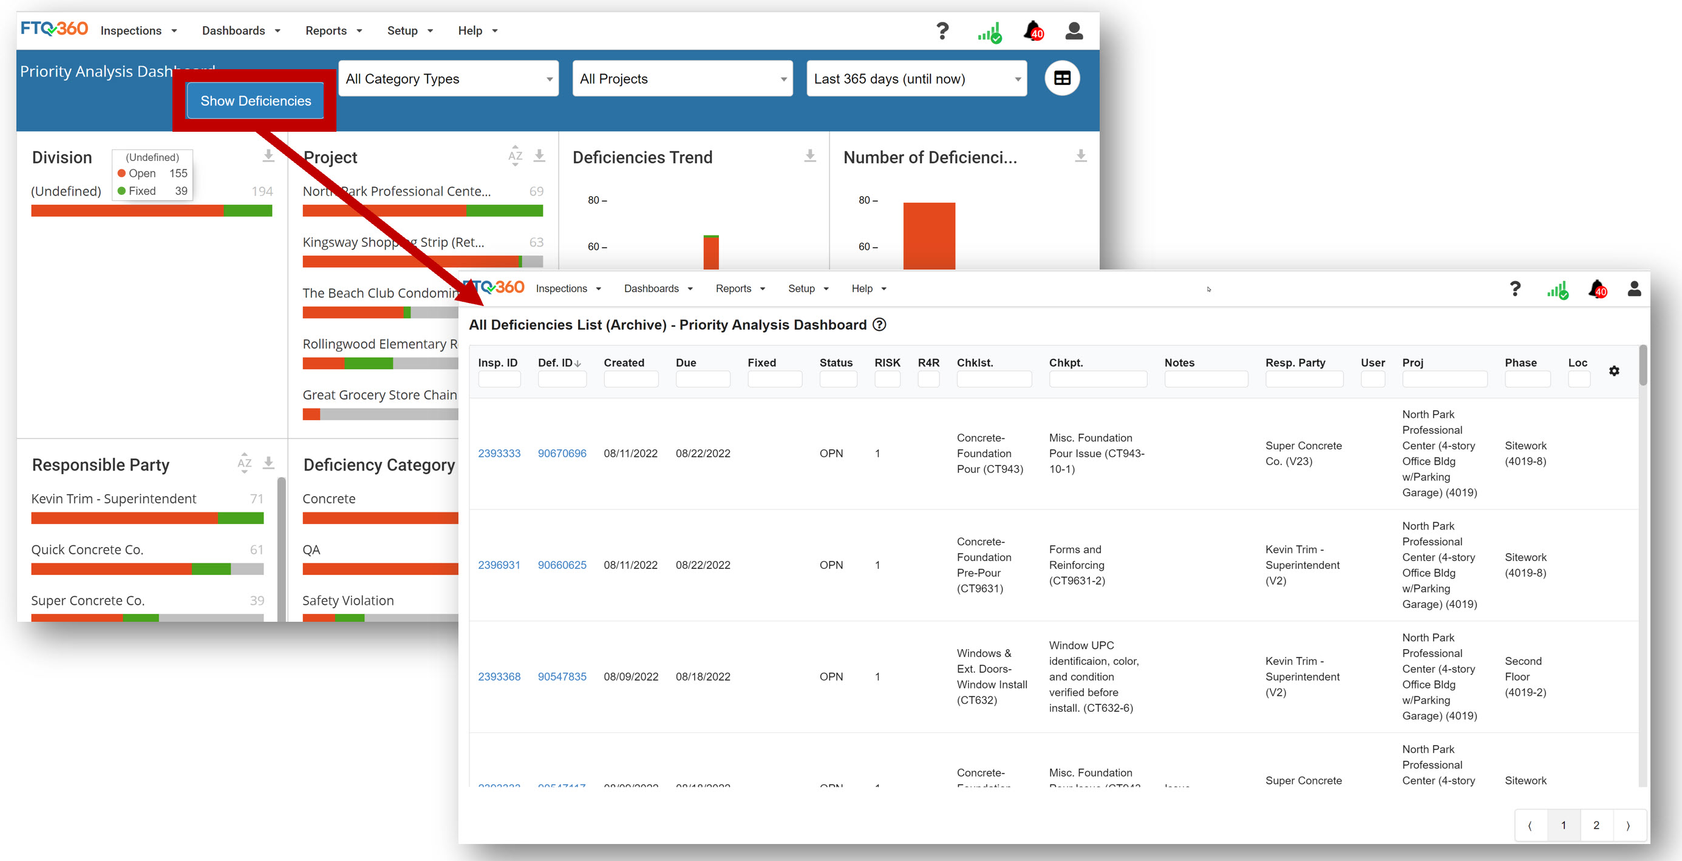Download the Deficiencies Trend chart
Image resolution: width=1682 pixels, height=861 pixels.
(x=810, y=155)
